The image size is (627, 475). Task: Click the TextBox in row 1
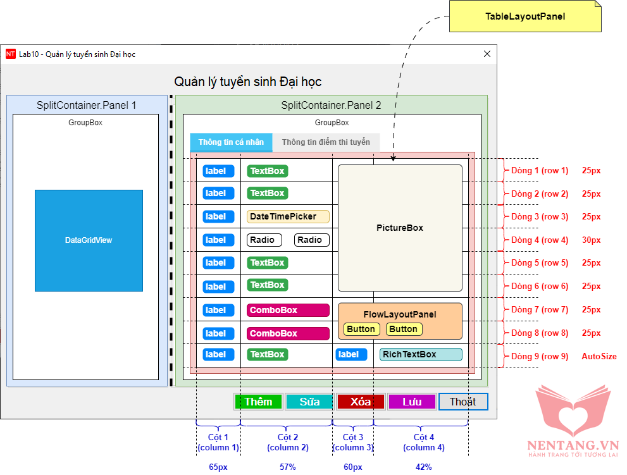click(268, 171)
